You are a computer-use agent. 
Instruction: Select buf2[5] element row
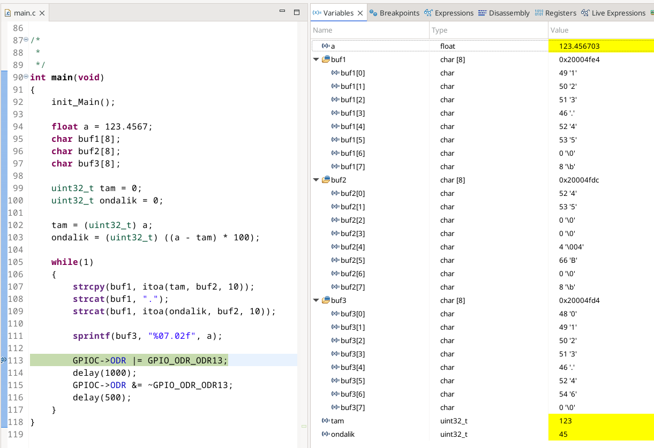(482, 260)
